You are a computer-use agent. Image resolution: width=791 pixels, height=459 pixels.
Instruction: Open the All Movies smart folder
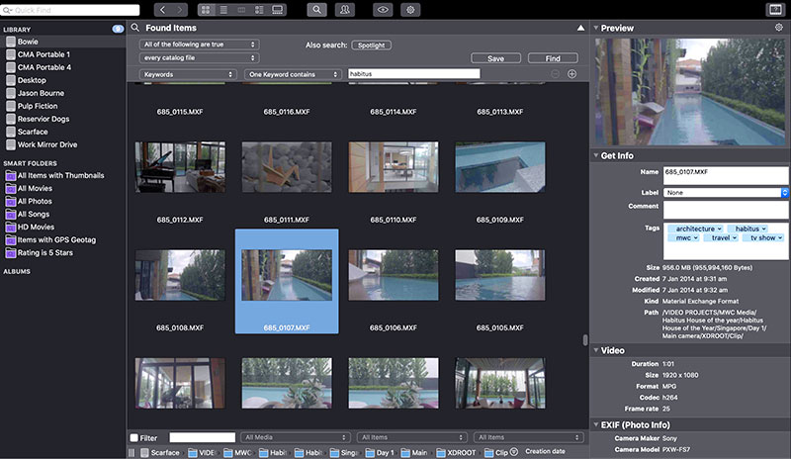(x=35, y=188)
